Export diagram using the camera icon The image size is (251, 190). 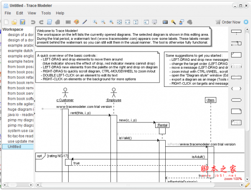point(165,22)
